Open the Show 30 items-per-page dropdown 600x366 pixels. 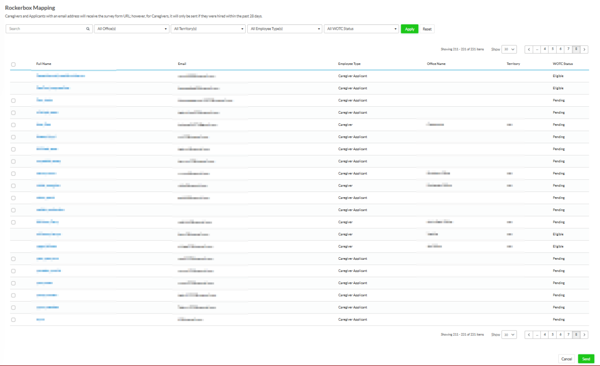coord(509,49)
